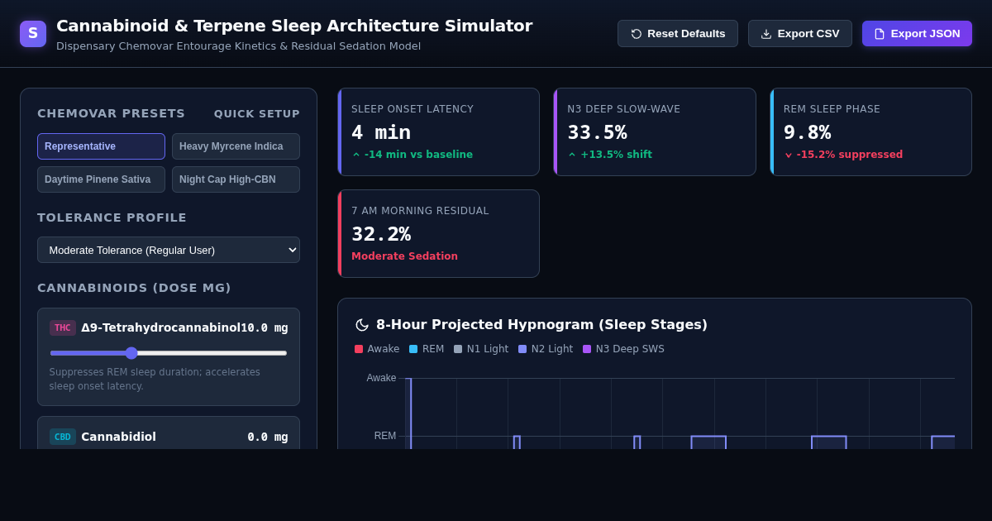
Task: Apply the Daytime Pinene Sativa preset
Action: pos(101,179)
